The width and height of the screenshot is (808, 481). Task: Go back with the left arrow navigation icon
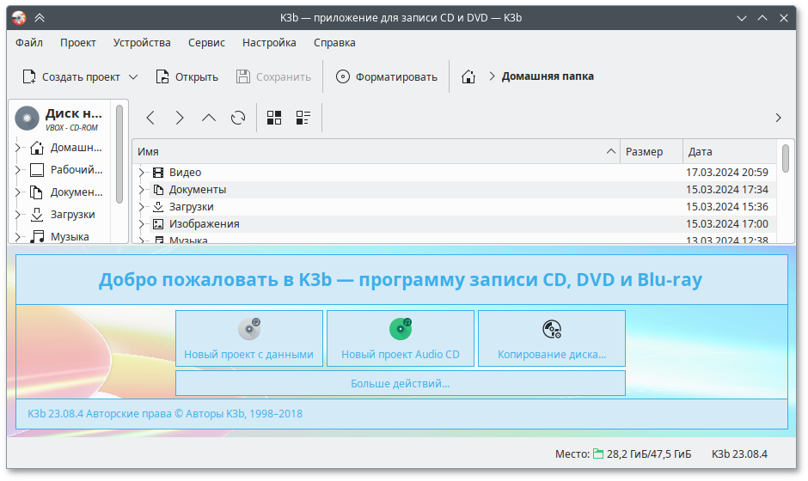coord(150,118)
